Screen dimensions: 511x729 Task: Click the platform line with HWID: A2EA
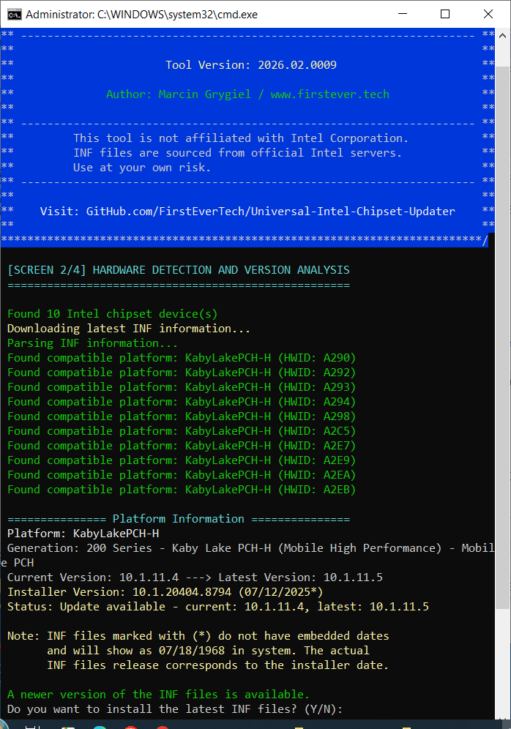click(182, 475)
